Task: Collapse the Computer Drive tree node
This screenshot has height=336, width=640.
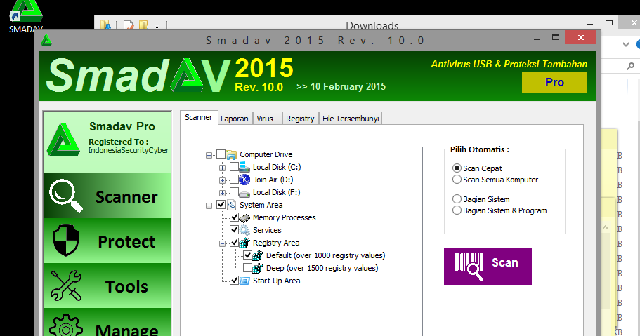Action: point(209,155)
